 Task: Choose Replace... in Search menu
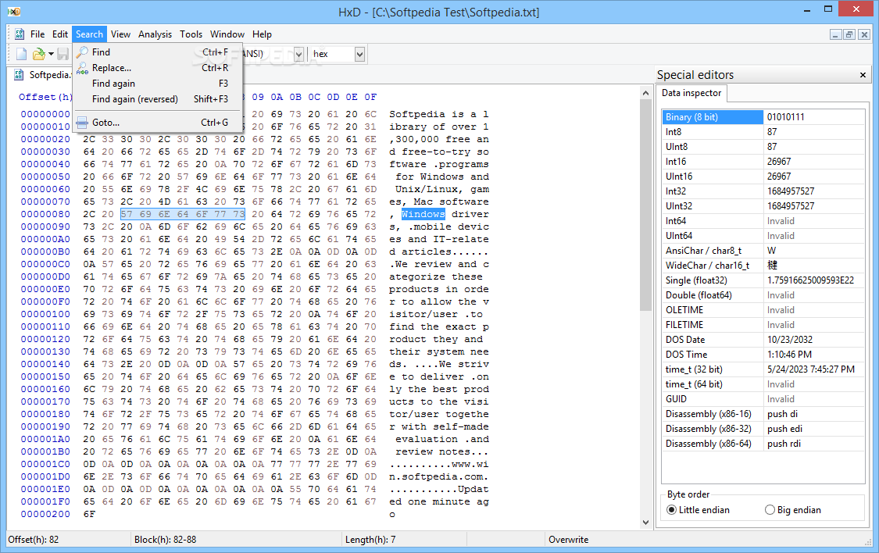pyautogui.click(x=158, y=68)
